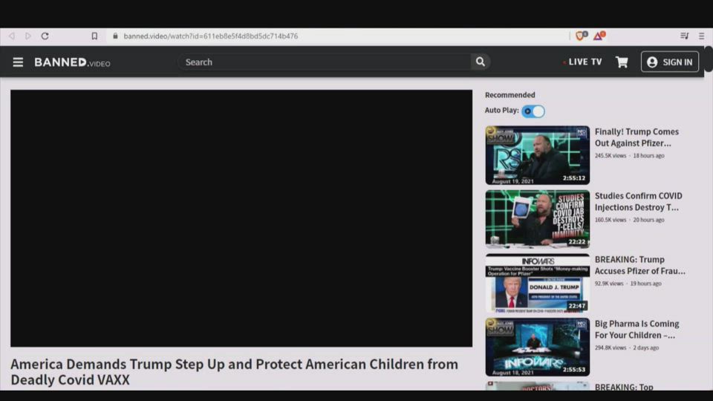The width and height of the screenshot is (713, 401).
Task: Toggle the Auto Play switch
Action: (x=533, y=111)
